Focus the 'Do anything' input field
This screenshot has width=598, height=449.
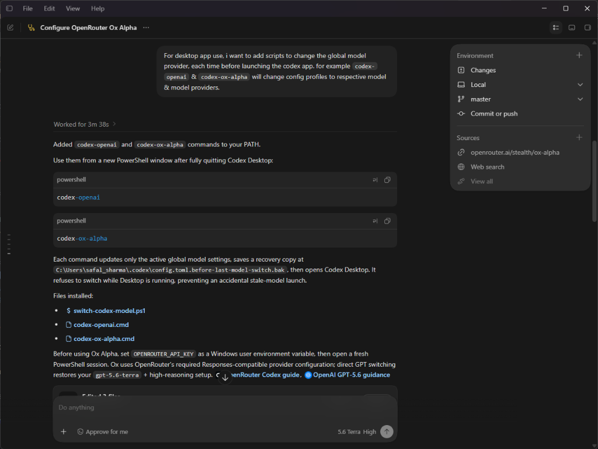pos(225,408)
